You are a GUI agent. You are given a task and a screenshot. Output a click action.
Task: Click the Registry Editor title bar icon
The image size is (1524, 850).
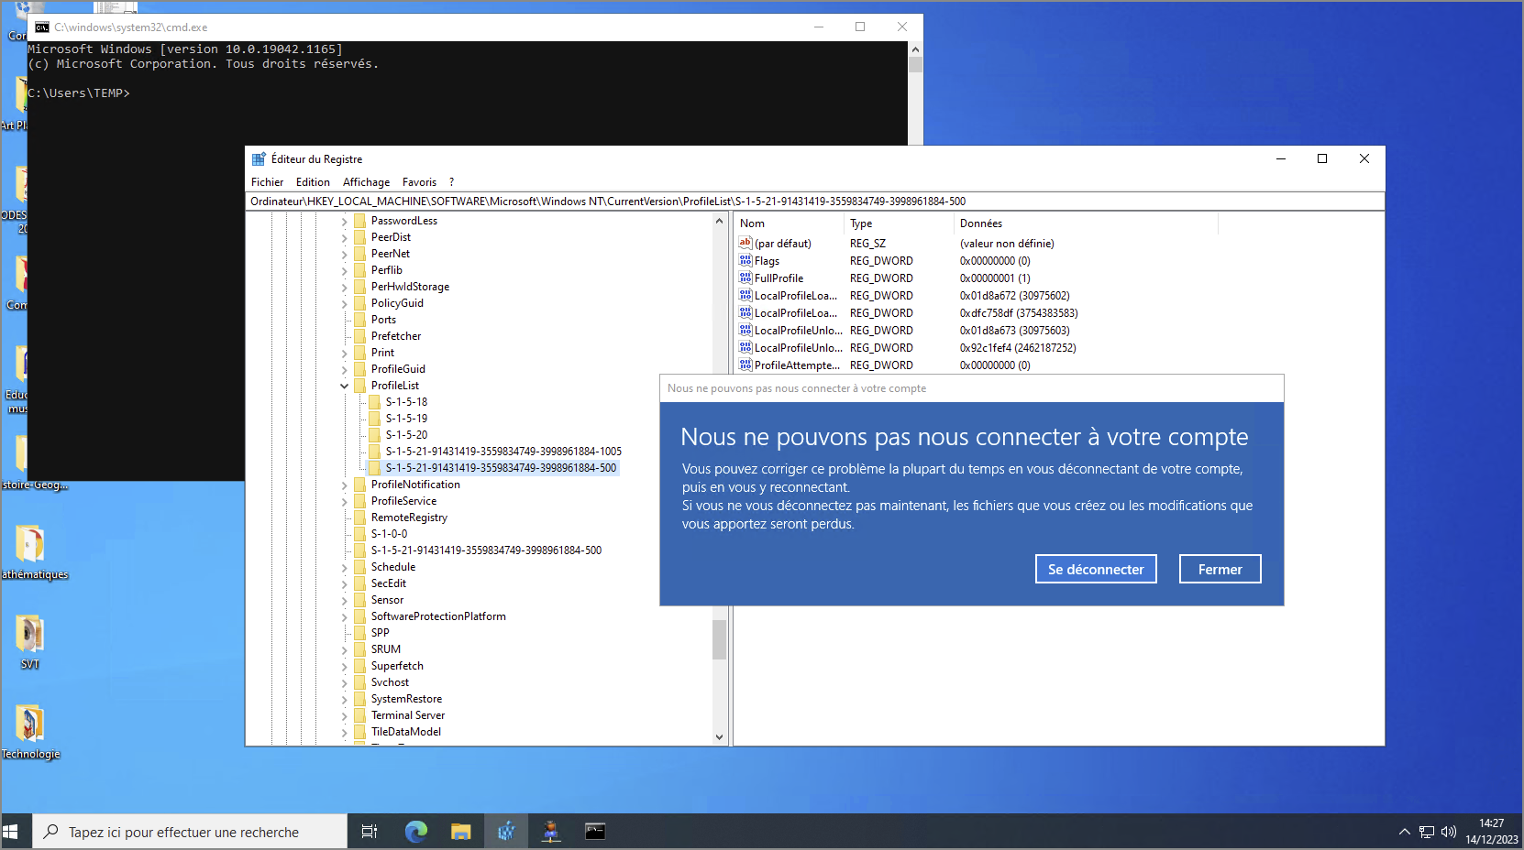pos(259,158)
